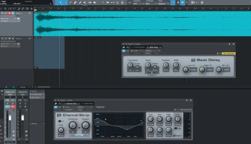The image size is (251, 144).
Task: Click the Beat Delay Feedback knob
Action: (166, 65)
